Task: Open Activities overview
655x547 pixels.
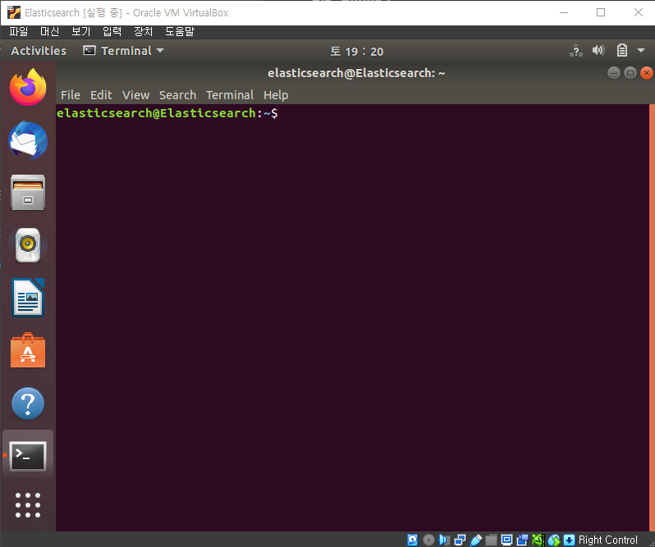Action: click(x=39, y=51)
